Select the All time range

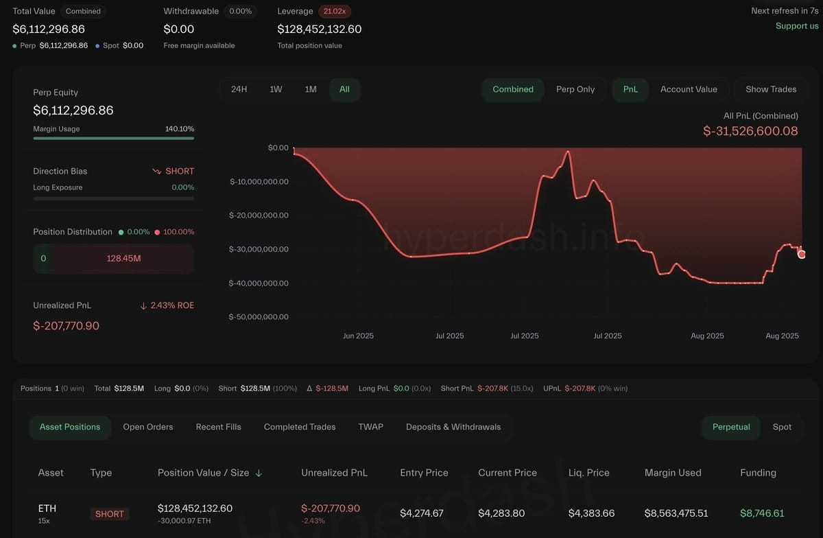point(344,89)
